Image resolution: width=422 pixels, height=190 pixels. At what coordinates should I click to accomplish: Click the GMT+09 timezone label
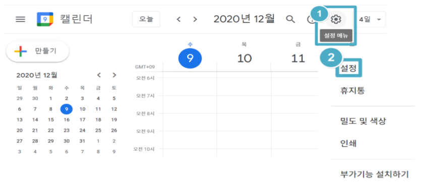[145, 67]
